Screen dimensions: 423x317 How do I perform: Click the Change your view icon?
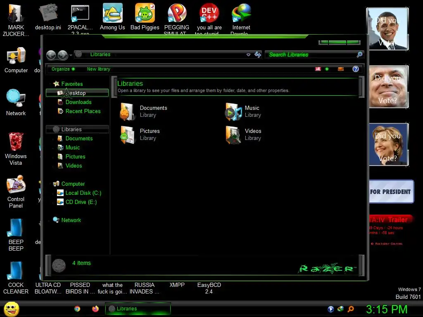[x=318, y=69]
